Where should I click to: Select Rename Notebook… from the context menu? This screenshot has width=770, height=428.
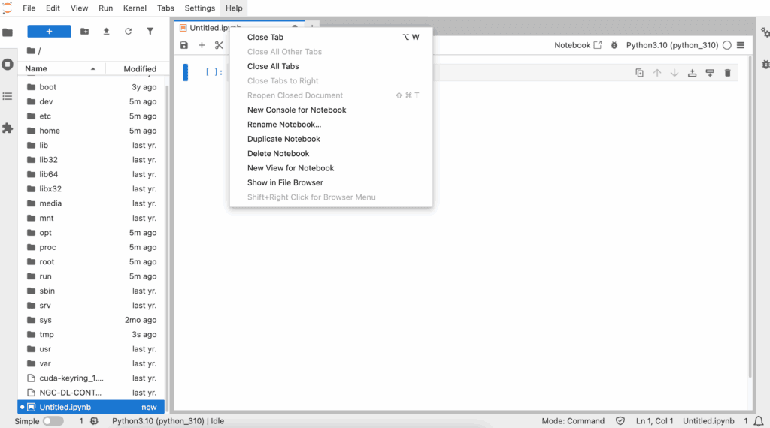284,125
